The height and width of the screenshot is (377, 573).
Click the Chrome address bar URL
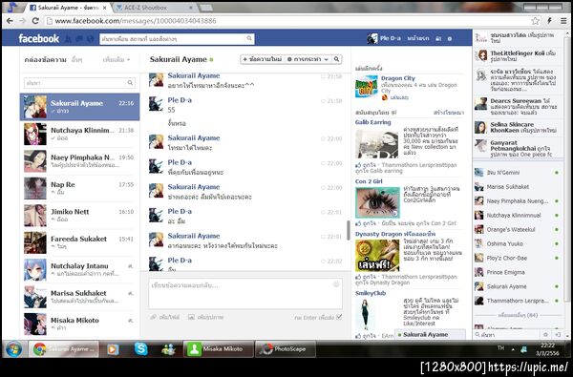[x=136, y=21]
